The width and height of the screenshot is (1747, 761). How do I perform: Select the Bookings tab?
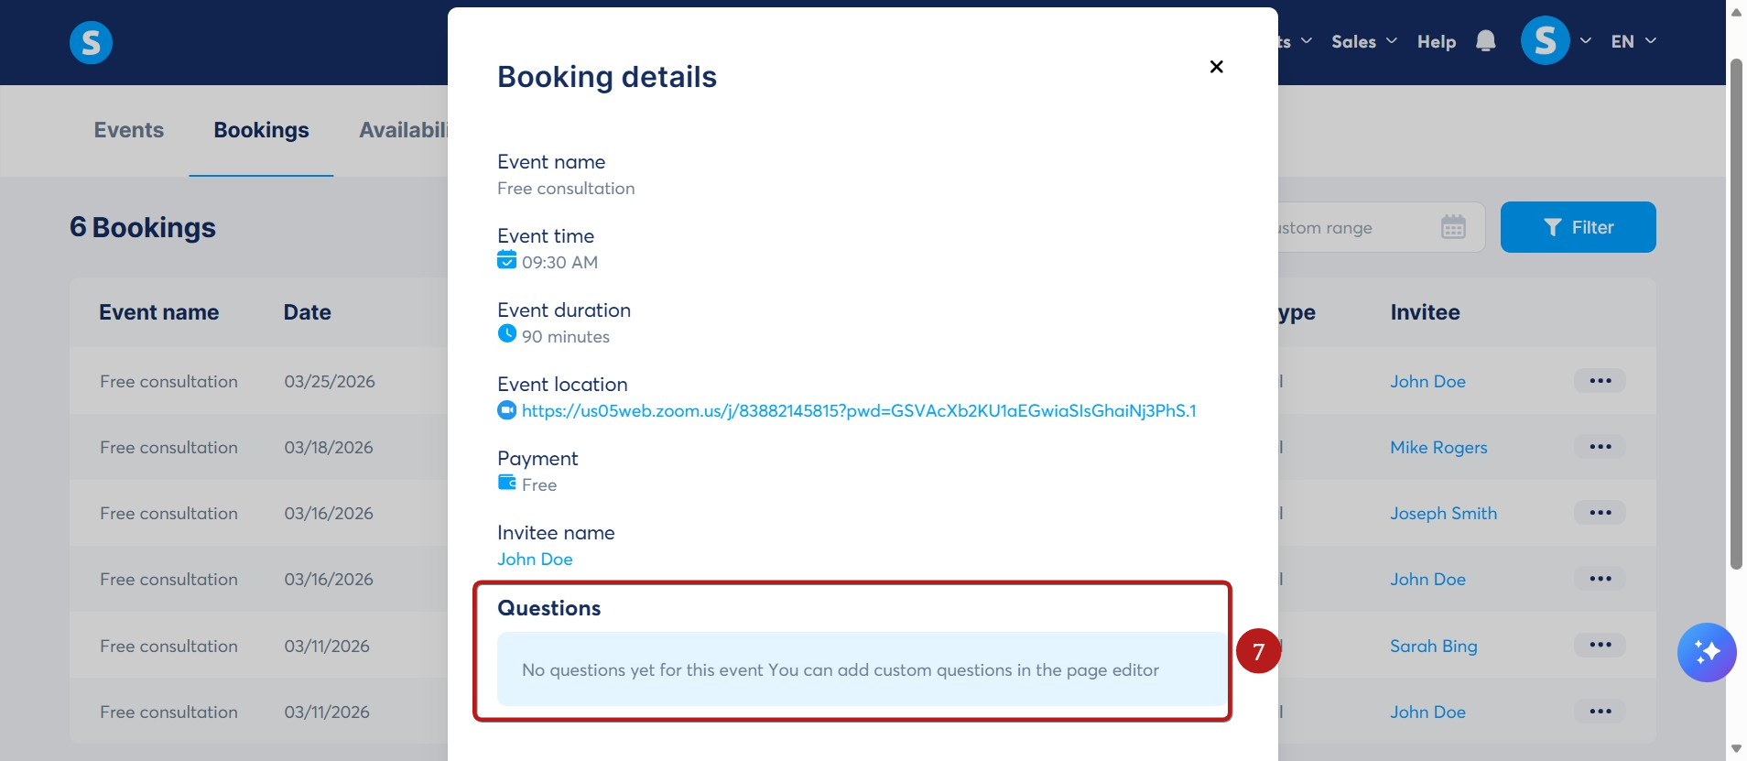coord(261,130)
